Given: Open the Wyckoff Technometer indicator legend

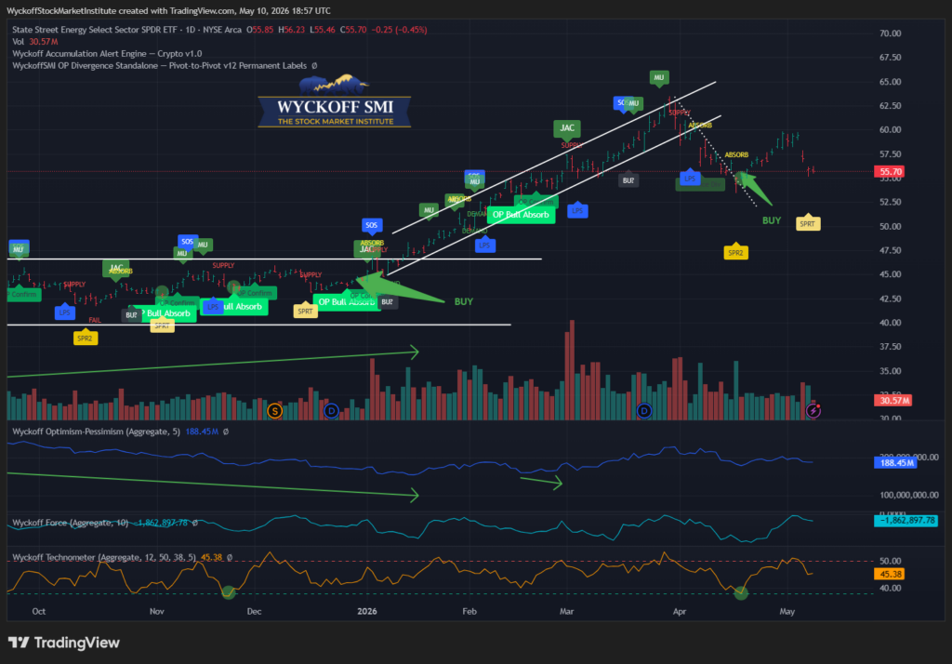Looking at the screenshot, I should point(104,557).
